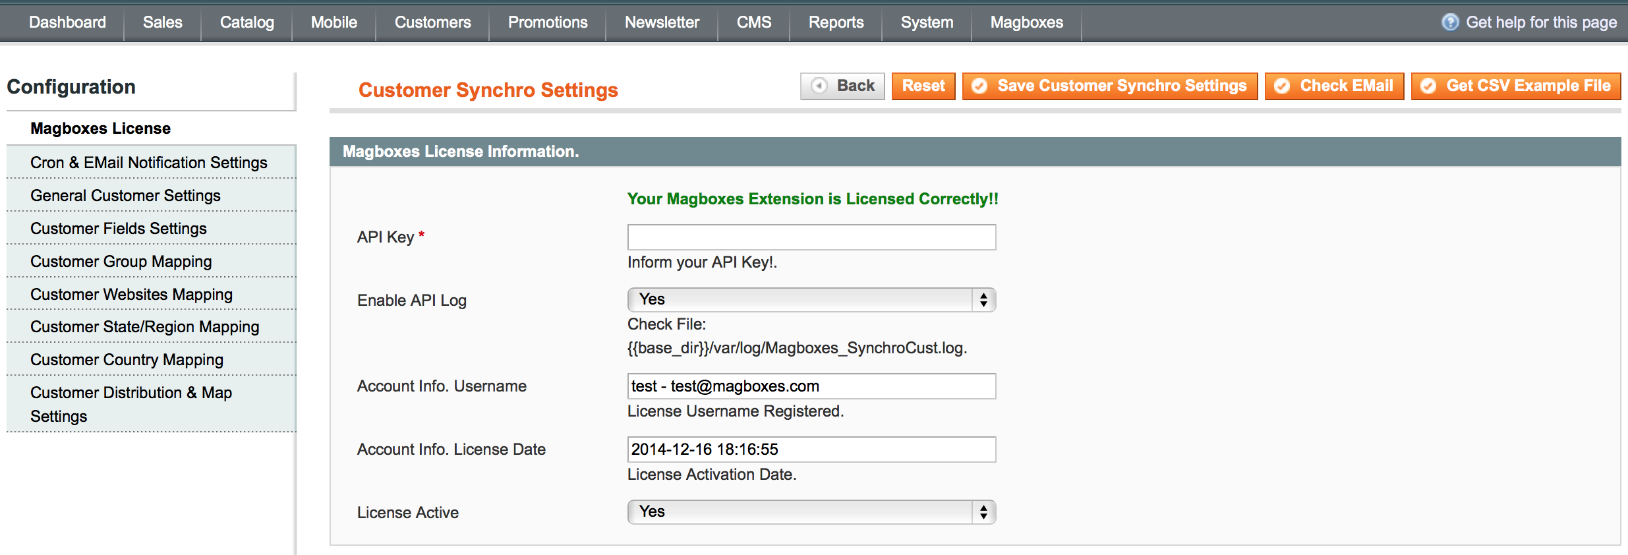The image size is (1628, 555).
Task: Open the Sales menu
Action: 162,22
